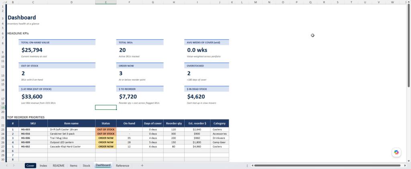Click the $33,600 at-risk value

32,97
